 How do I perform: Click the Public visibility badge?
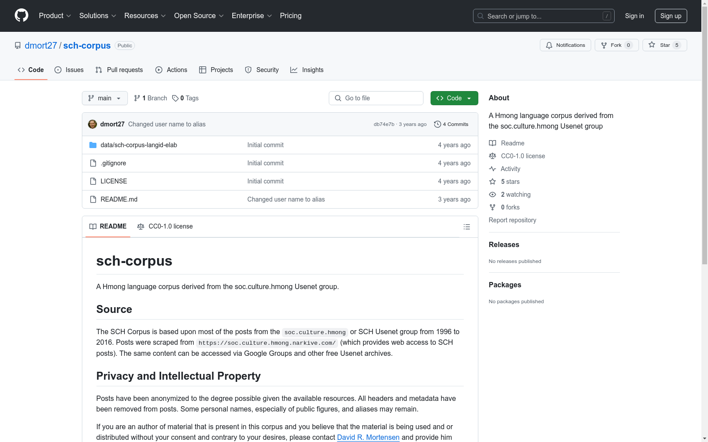(125, 46)
